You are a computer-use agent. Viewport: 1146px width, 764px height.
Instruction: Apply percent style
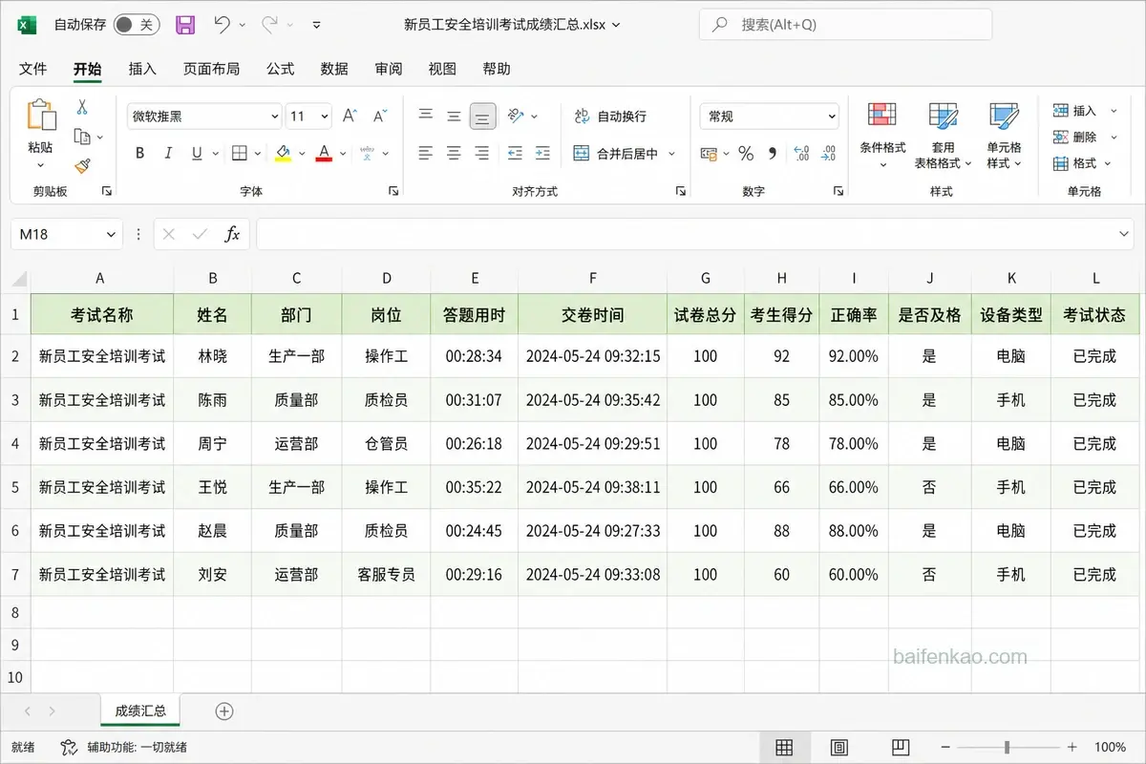pos(746,154)
